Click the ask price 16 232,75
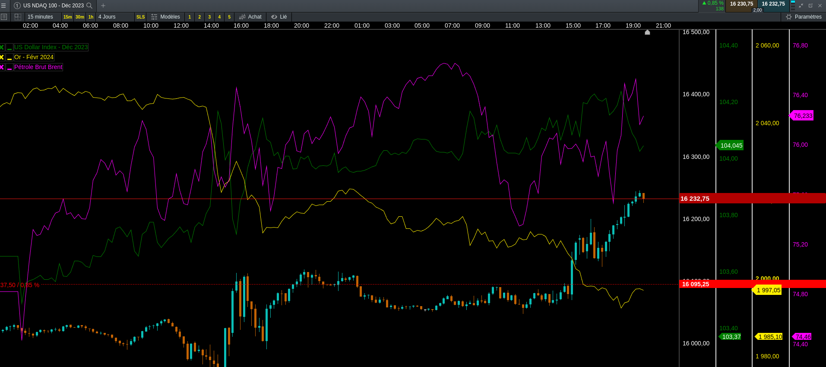This screenshot has height=367, width=826. (x=773, y=4)
